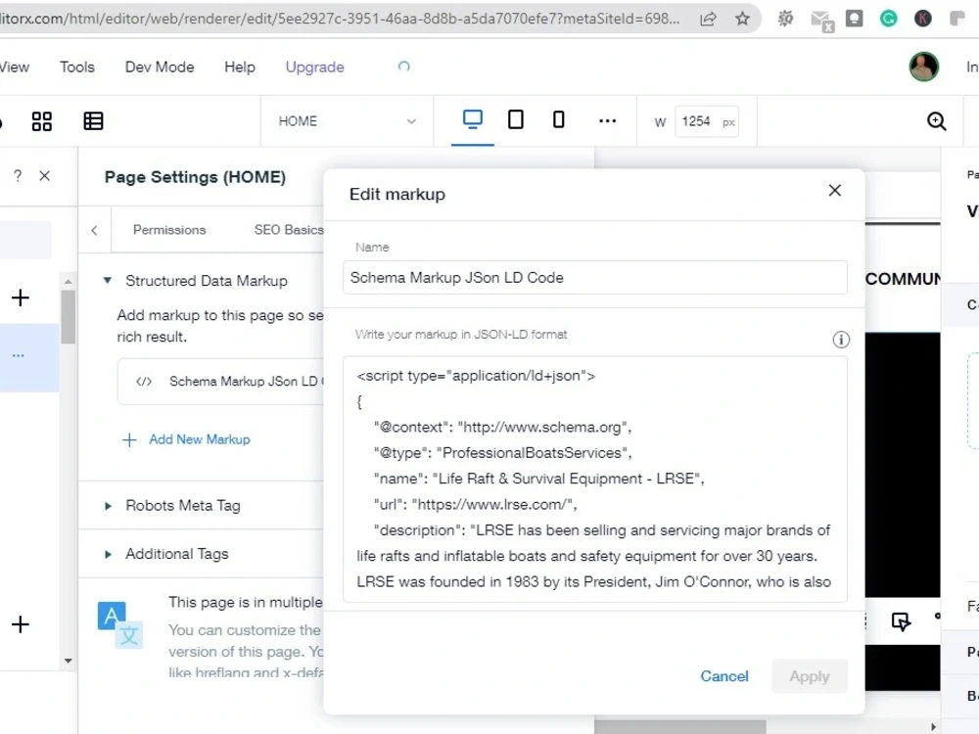Viewport: 979px width, 734px height.
Task: Open the table layout icon
Action: pyautogui.click(x=94, y=121)
